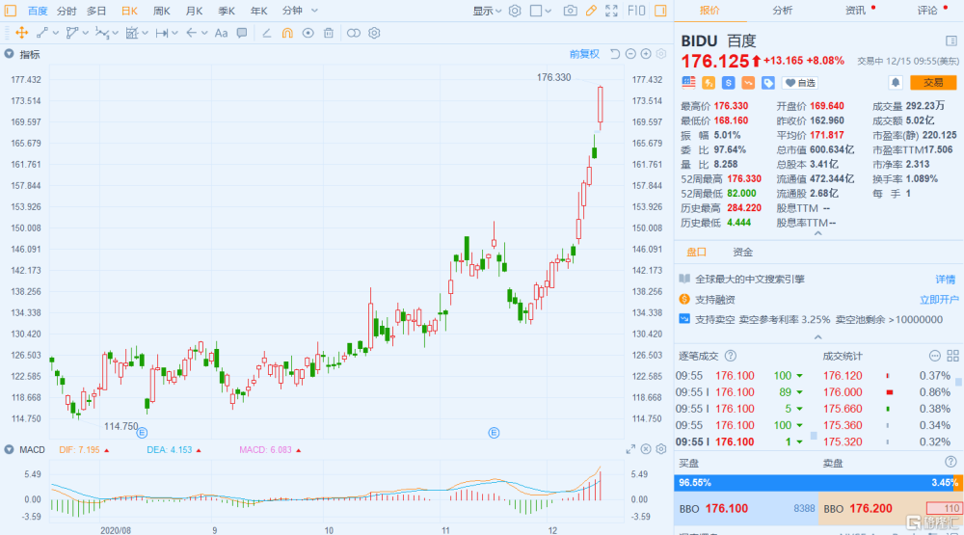Expand the arrow marker tool dropdown

(204, 33)
